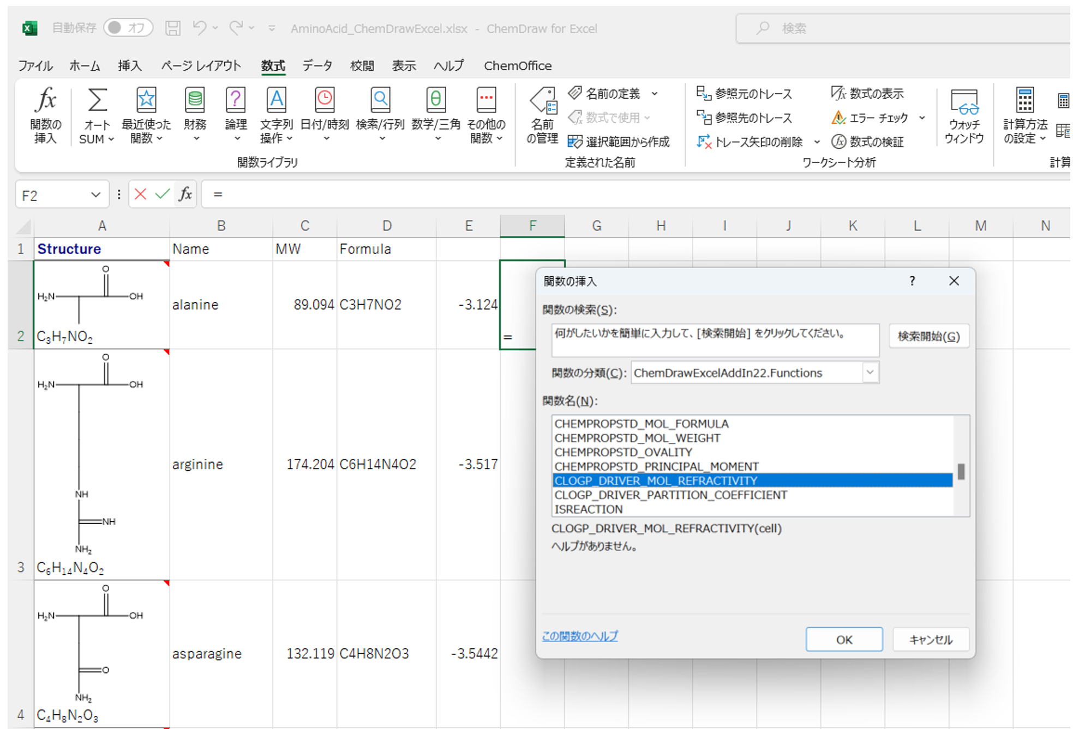
Task: Expand the Name Box dropdown arrow
Action: point(95,195)
